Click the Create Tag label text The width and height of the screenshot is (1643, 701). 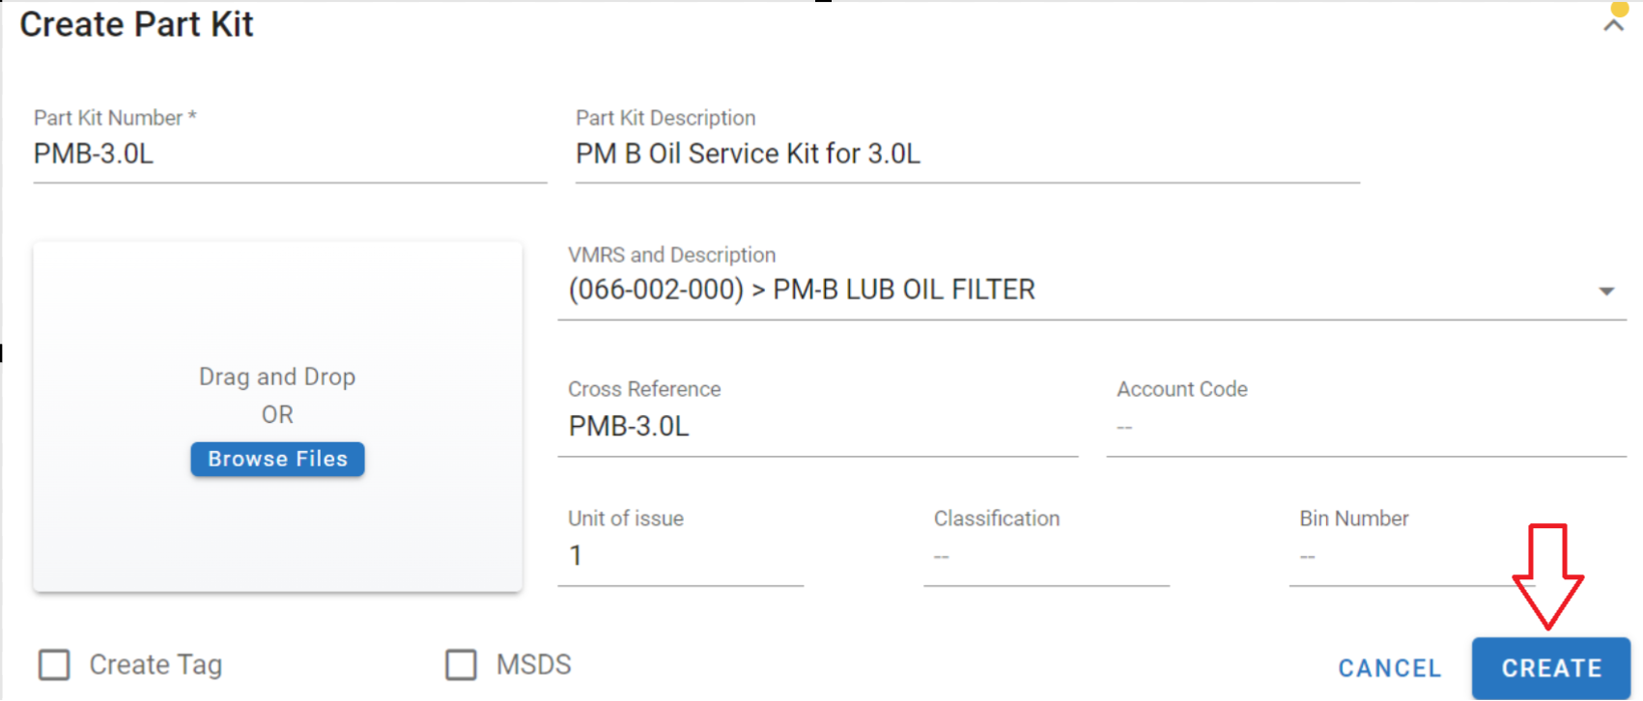click(156, 664)
